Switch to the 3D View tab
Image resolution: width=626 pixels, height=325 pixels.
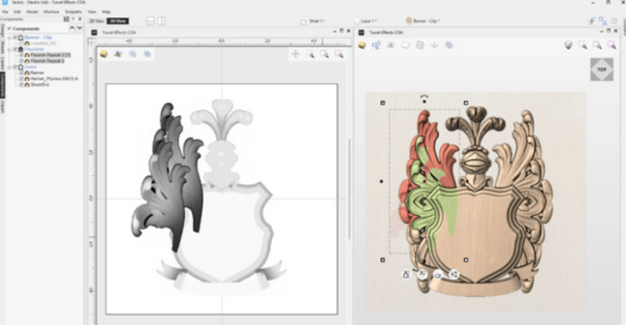(118, 21)
